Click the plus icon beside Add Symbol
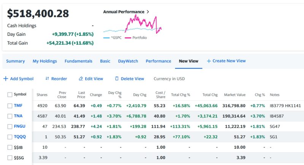Viewport: 304px width, 165px height. click(5, 79)
